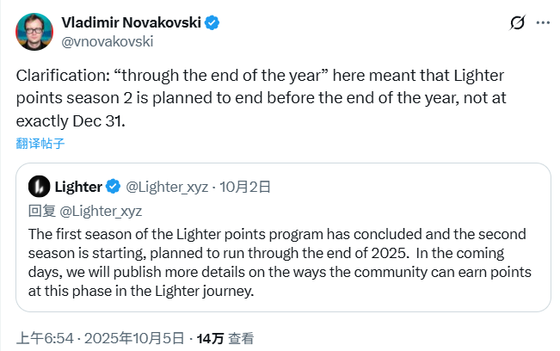Open the Lighter display name in quote

[77, 187]
